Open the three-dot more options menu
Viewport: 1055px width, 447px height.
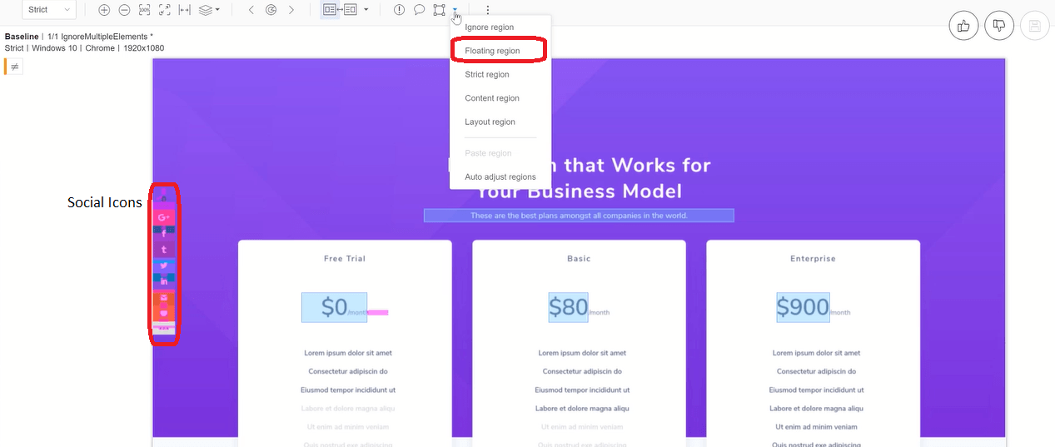tap(488, 10)
